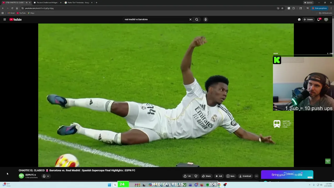Open the weather widget in the taskbar
Image resolution: width=334 pixels, height=188 pixels.
point(6,185)
